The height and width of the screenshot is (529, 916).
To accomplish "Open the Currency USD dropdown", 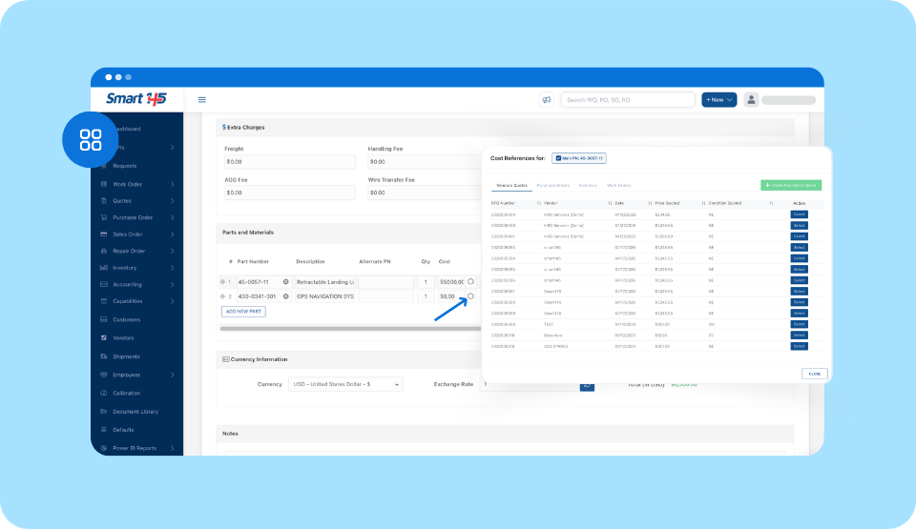I will click(345, 384).
